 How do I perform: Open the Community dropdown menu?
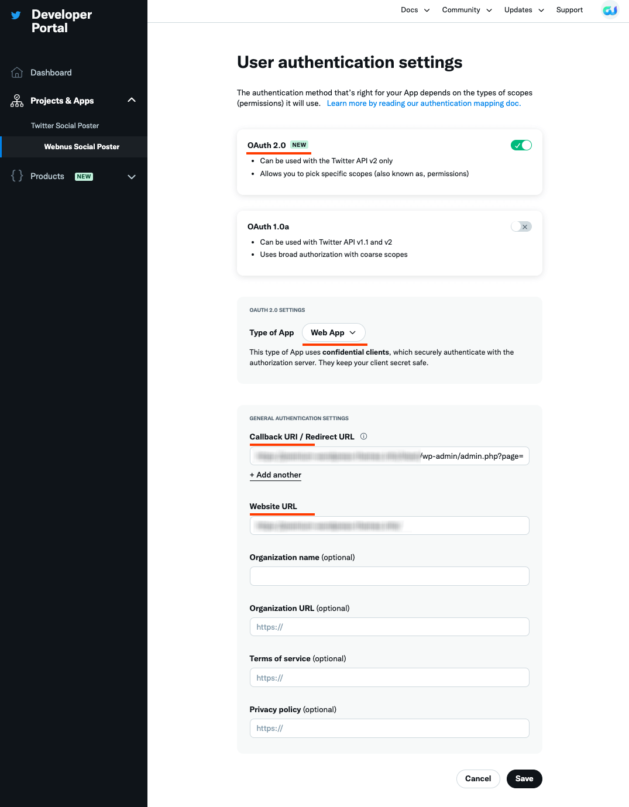point(467,10)
